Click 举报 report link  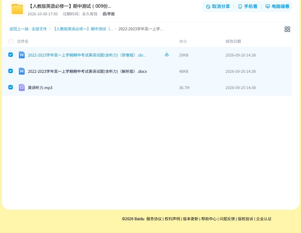109,14
